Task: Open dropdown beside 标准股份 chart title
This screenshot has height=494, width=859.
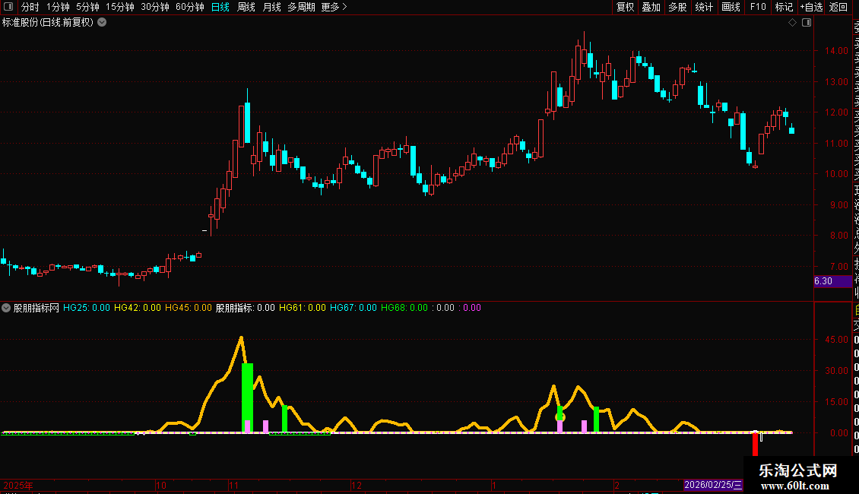Action: click(102, 23)
